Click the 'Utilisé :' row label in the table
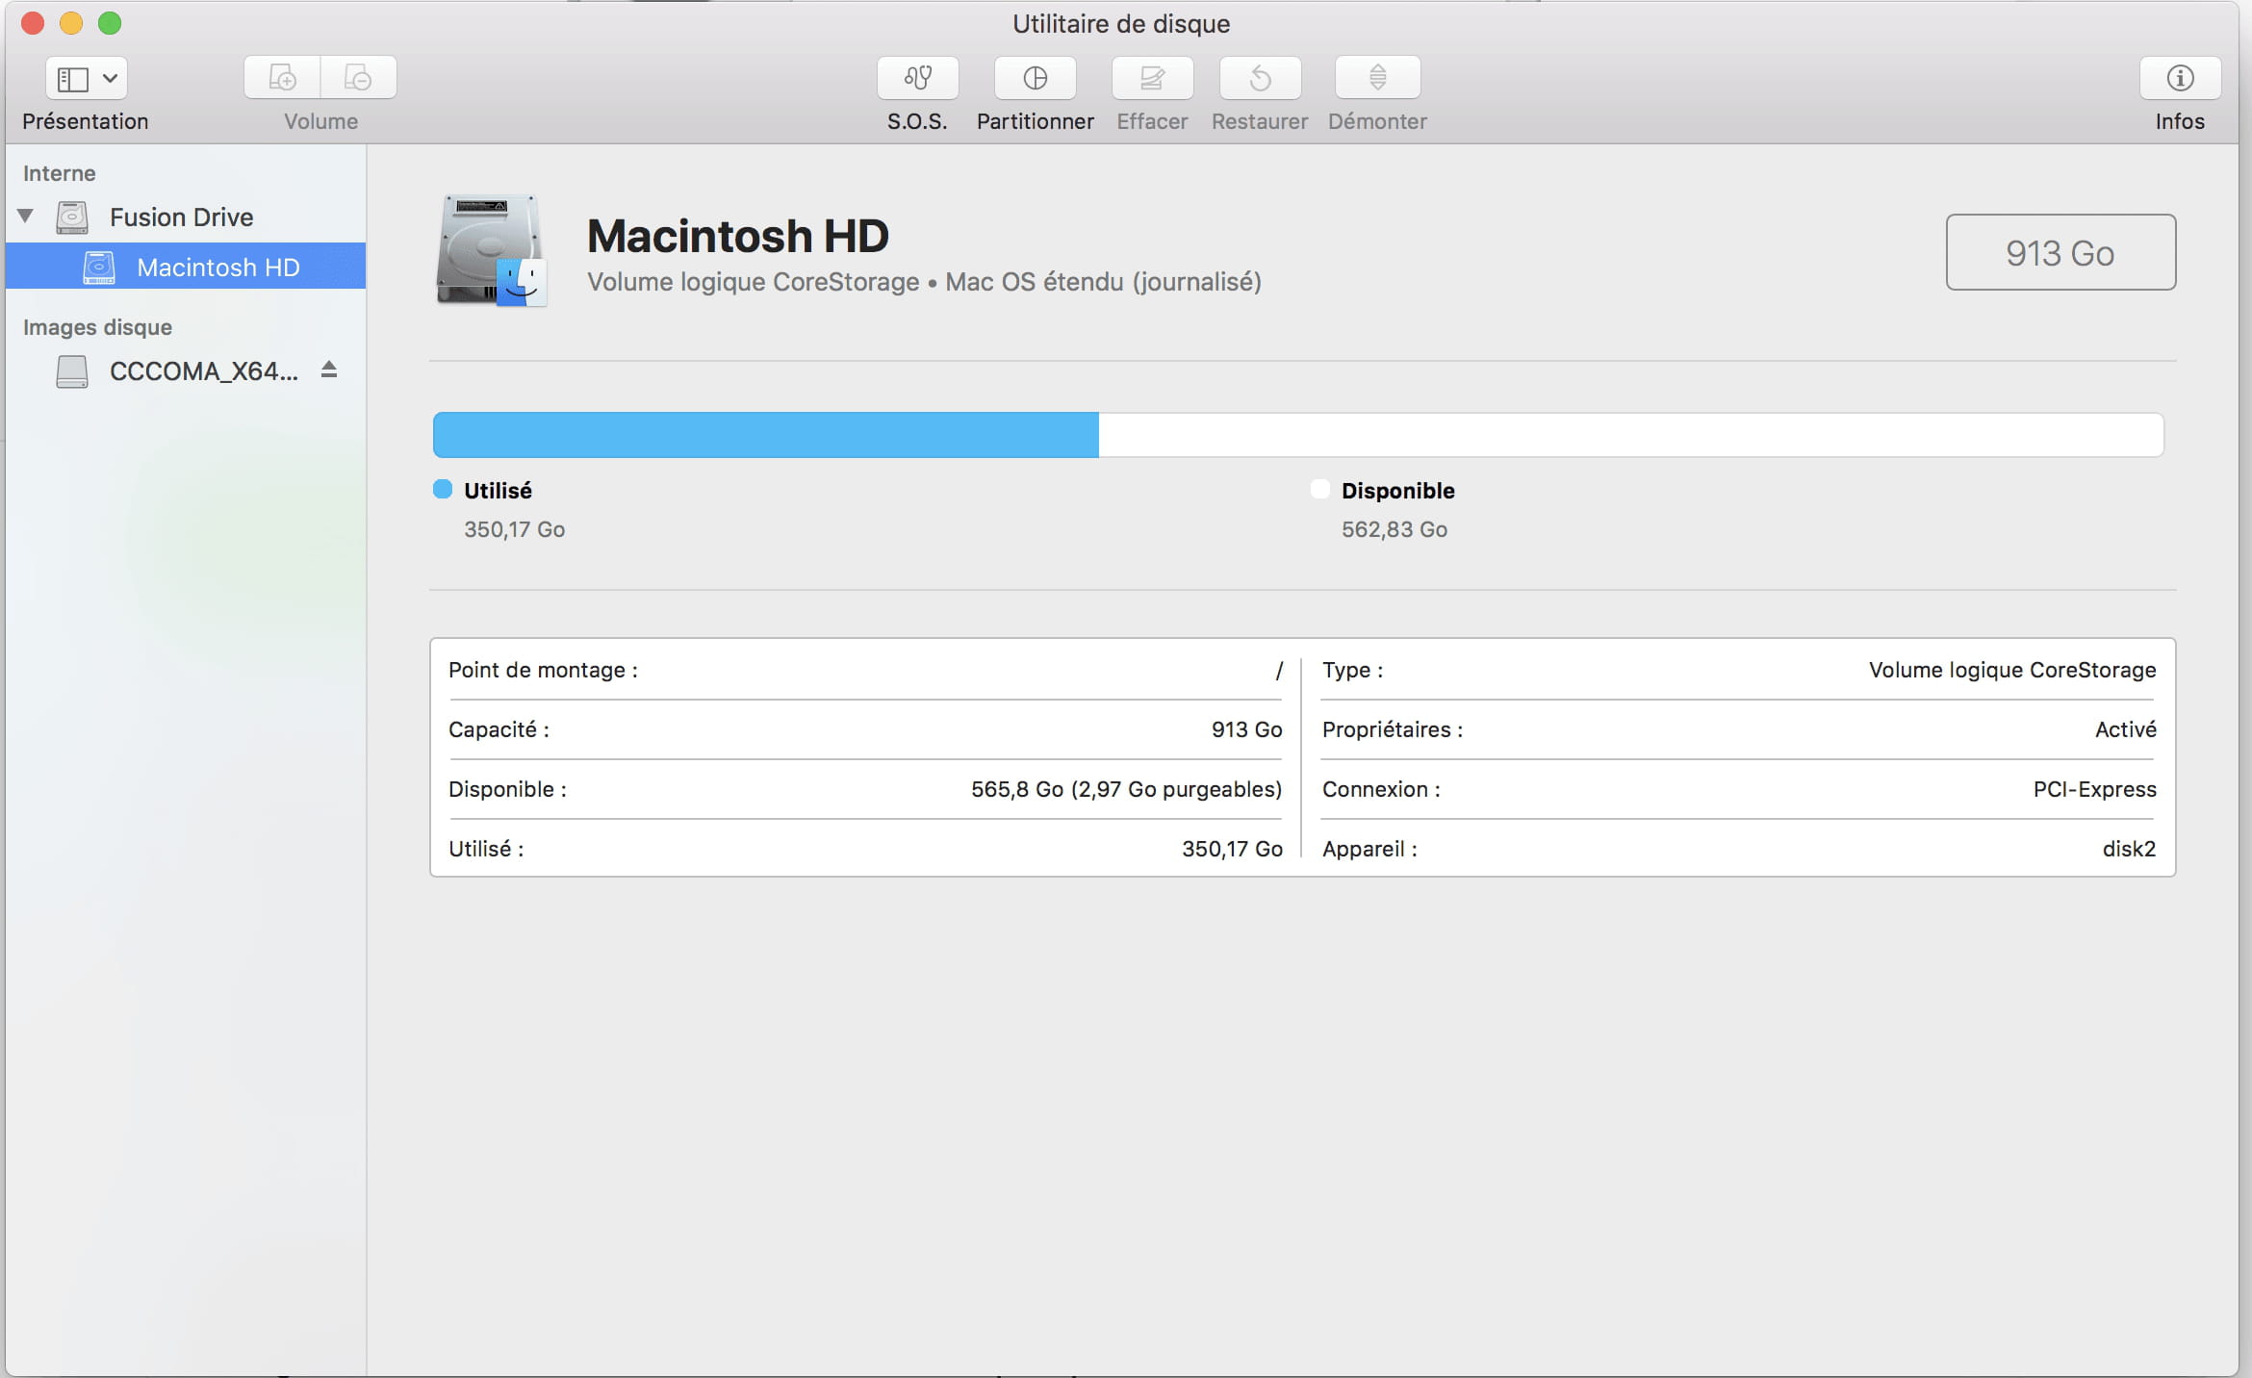 [x=486, y=849]
